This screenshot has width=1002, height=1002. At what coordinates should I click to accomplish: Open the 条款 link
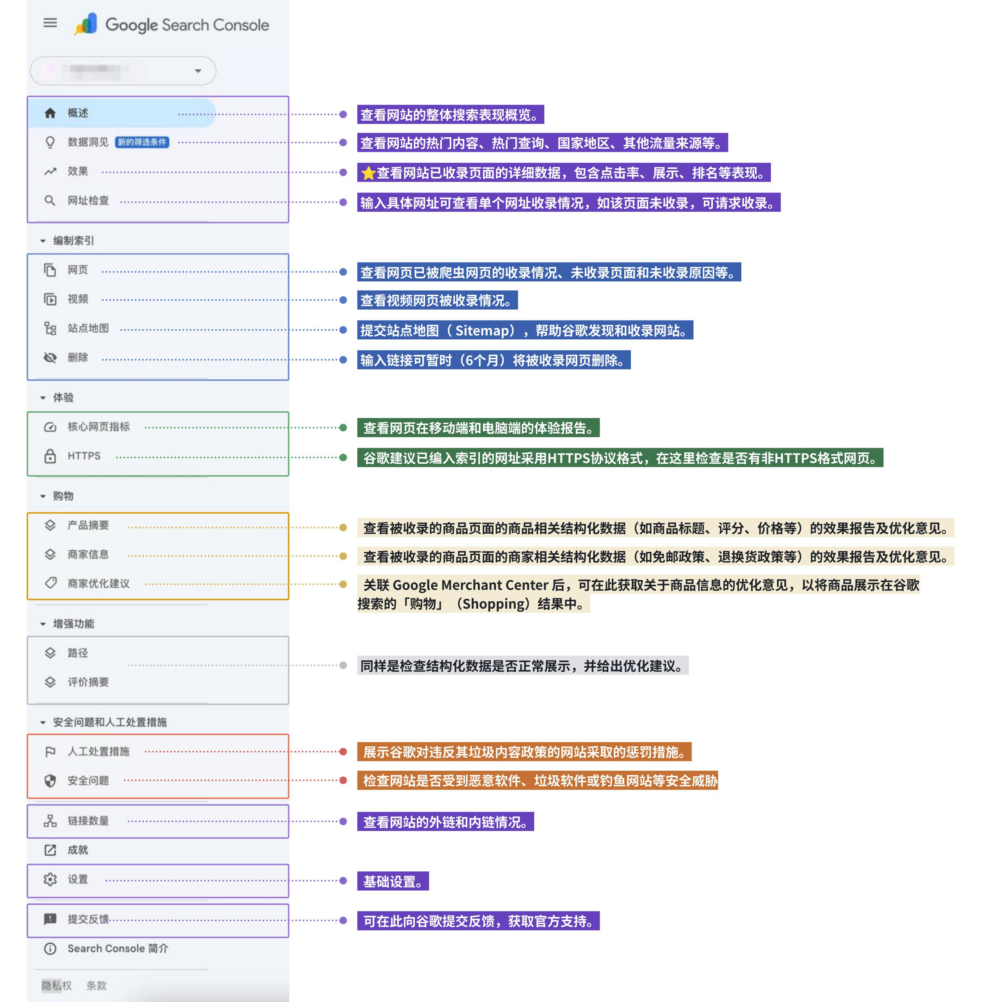[x=96, y=986]
